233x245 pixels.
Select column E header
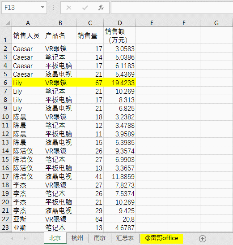(152, 23)
